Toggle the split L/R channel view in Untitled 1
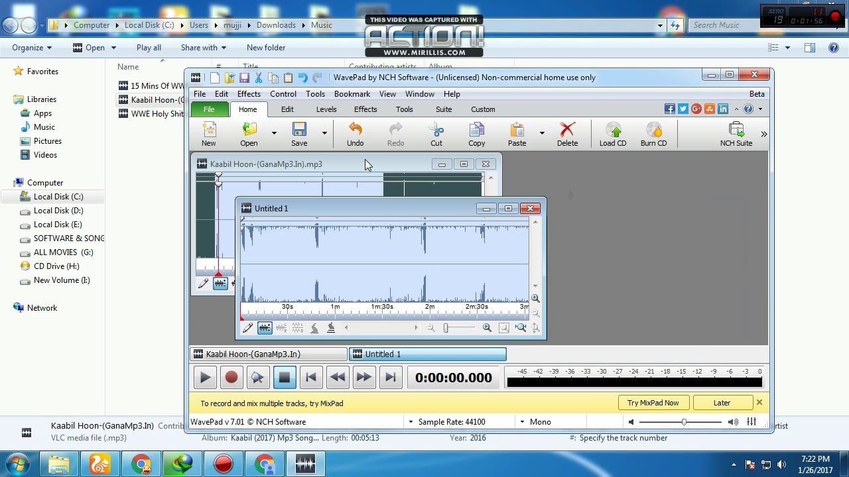Viewport: 849px width, 477px height. pyautogui.click(x=281, y=328)
